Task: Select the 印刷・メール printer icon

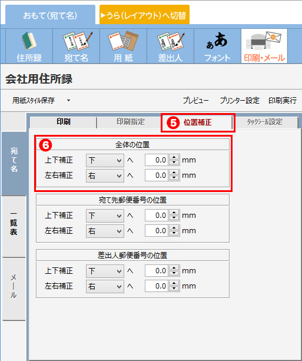Action: [x=264, y=46]
